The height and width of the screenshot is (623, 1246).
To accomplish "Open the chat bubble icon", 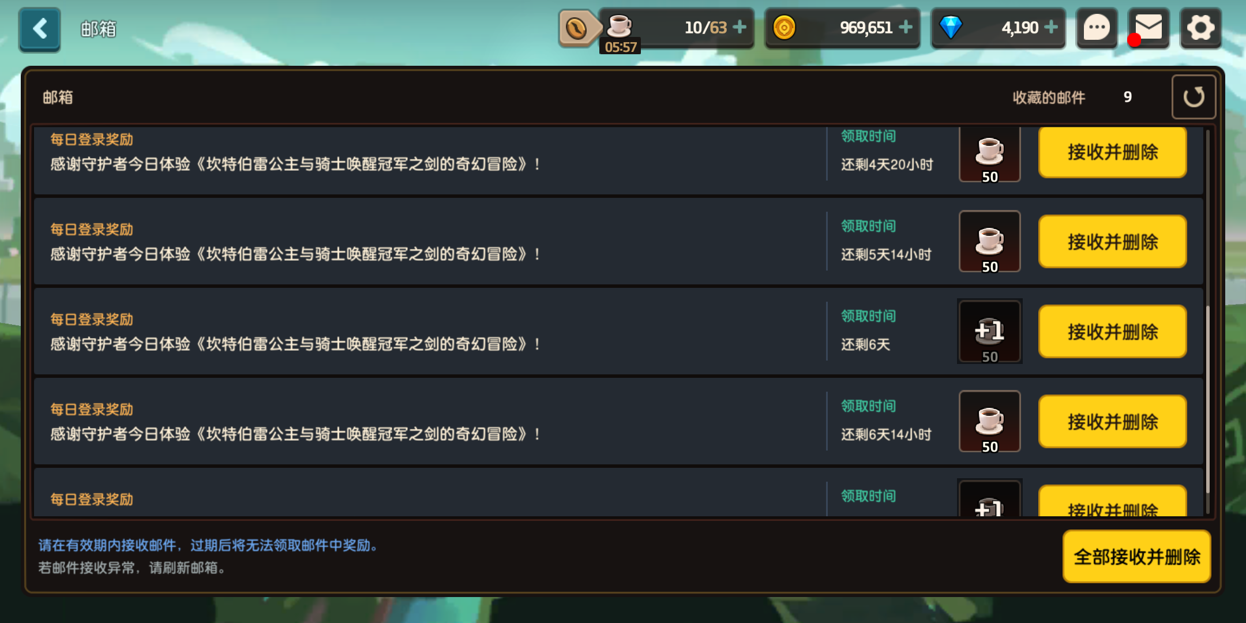I will pos(1097,28).
